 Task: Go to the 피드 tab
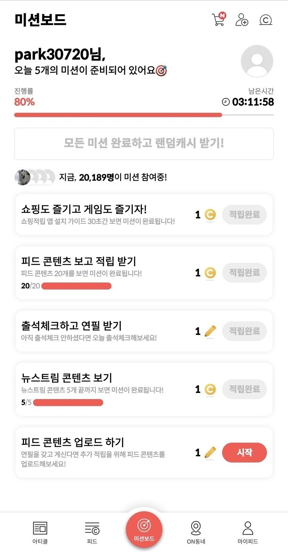pos(92,532)
